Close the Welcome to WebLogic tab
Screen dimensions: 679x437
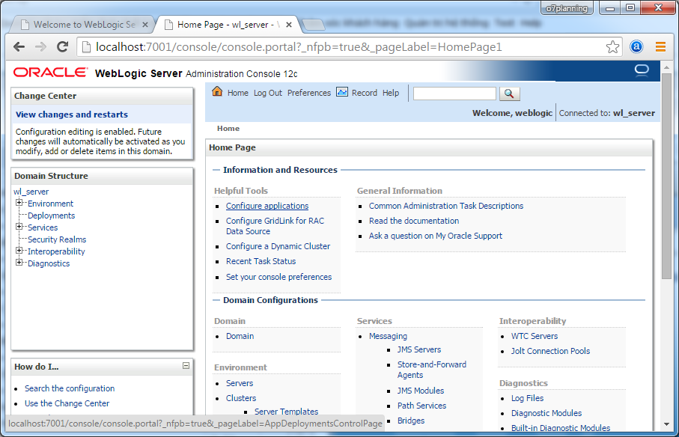click(145, 25)
